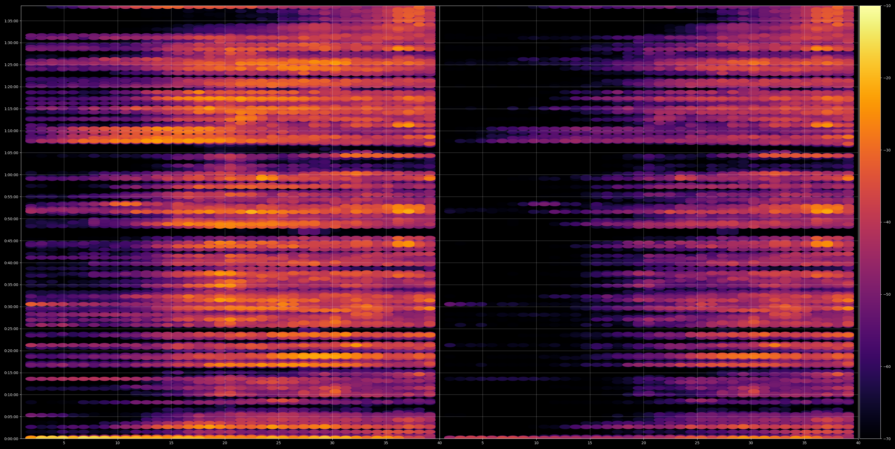Click x-axis label 5 of right heatmap
The image size is (895, 449).
(x=483, y=443)
